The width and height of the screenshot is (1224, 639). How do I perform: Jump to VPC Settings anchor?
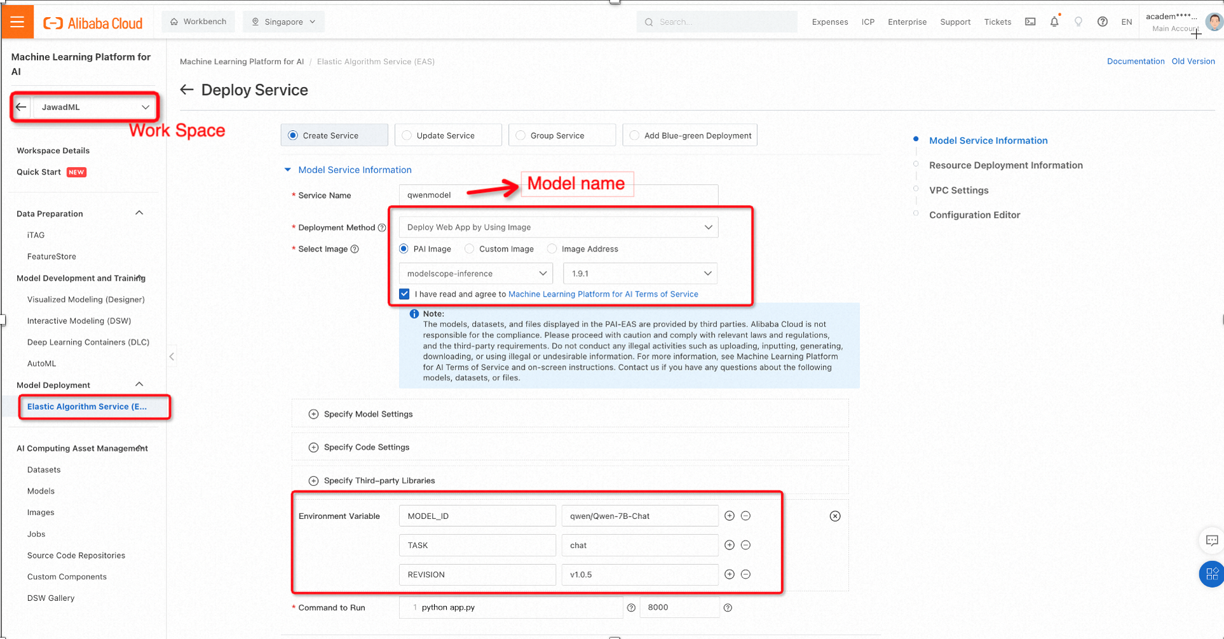(x=959, y=190)
